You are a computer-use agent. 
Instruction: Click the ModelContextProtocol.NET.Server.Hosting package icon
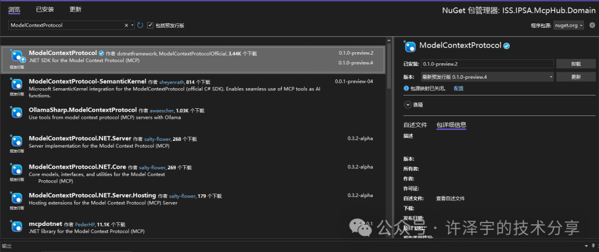17,198
